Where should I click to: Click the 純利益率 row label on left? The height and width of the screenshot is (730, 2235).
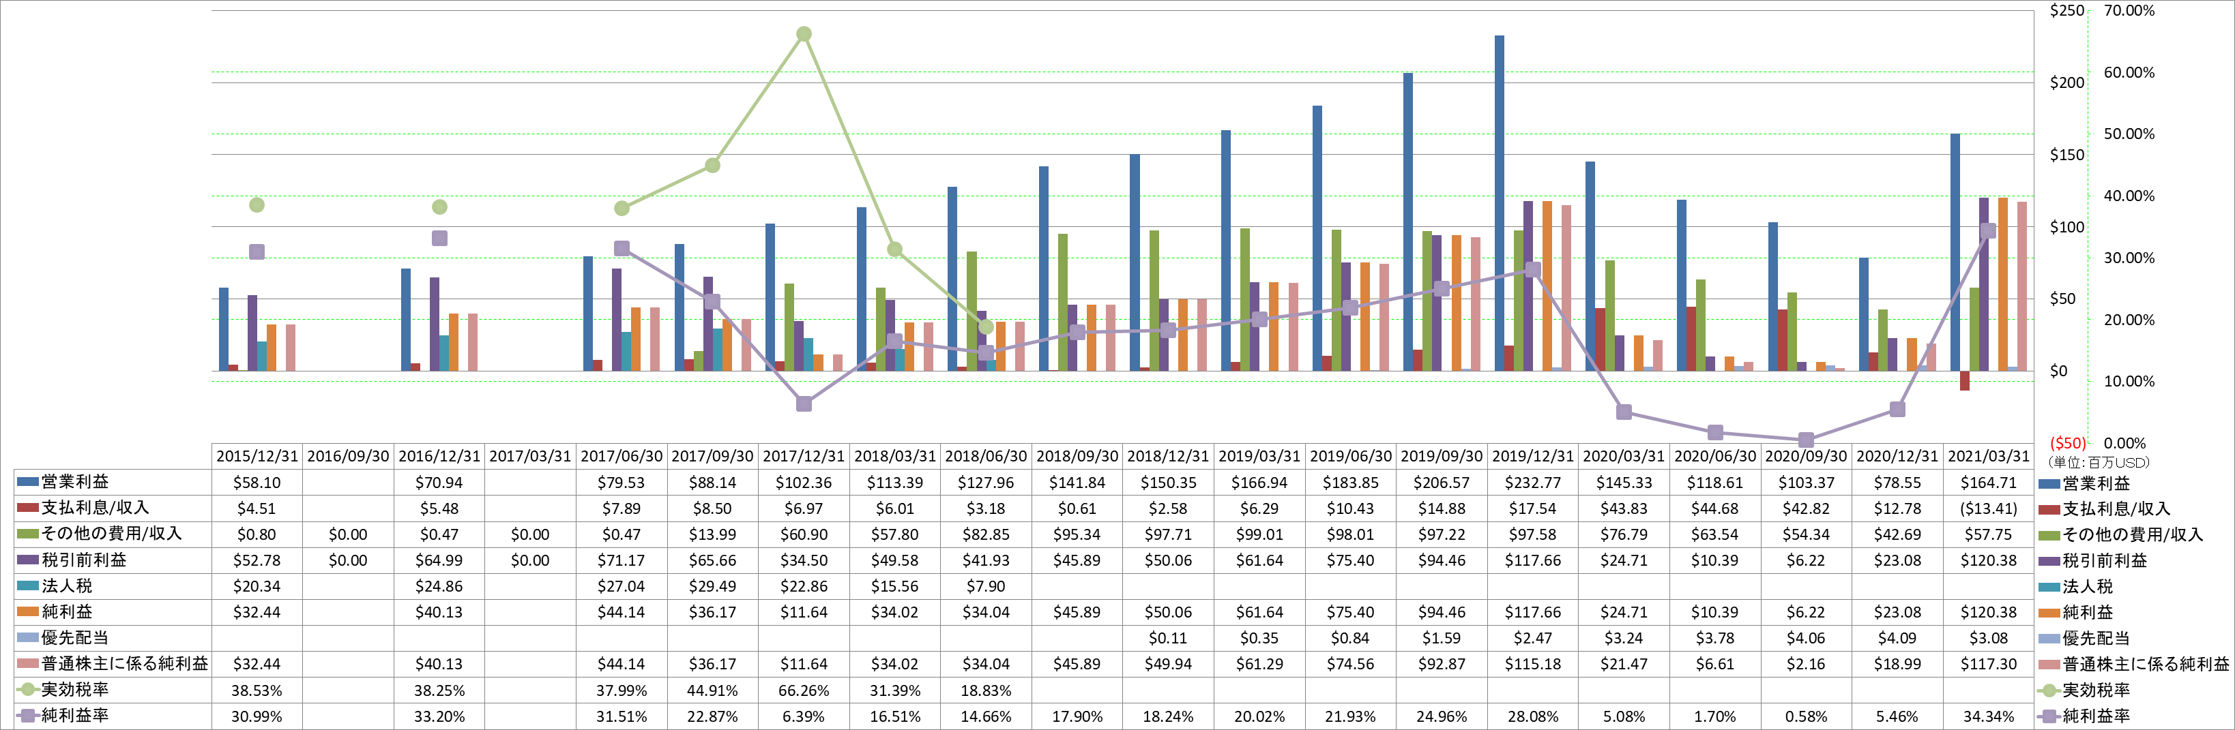tap(74, 716)
